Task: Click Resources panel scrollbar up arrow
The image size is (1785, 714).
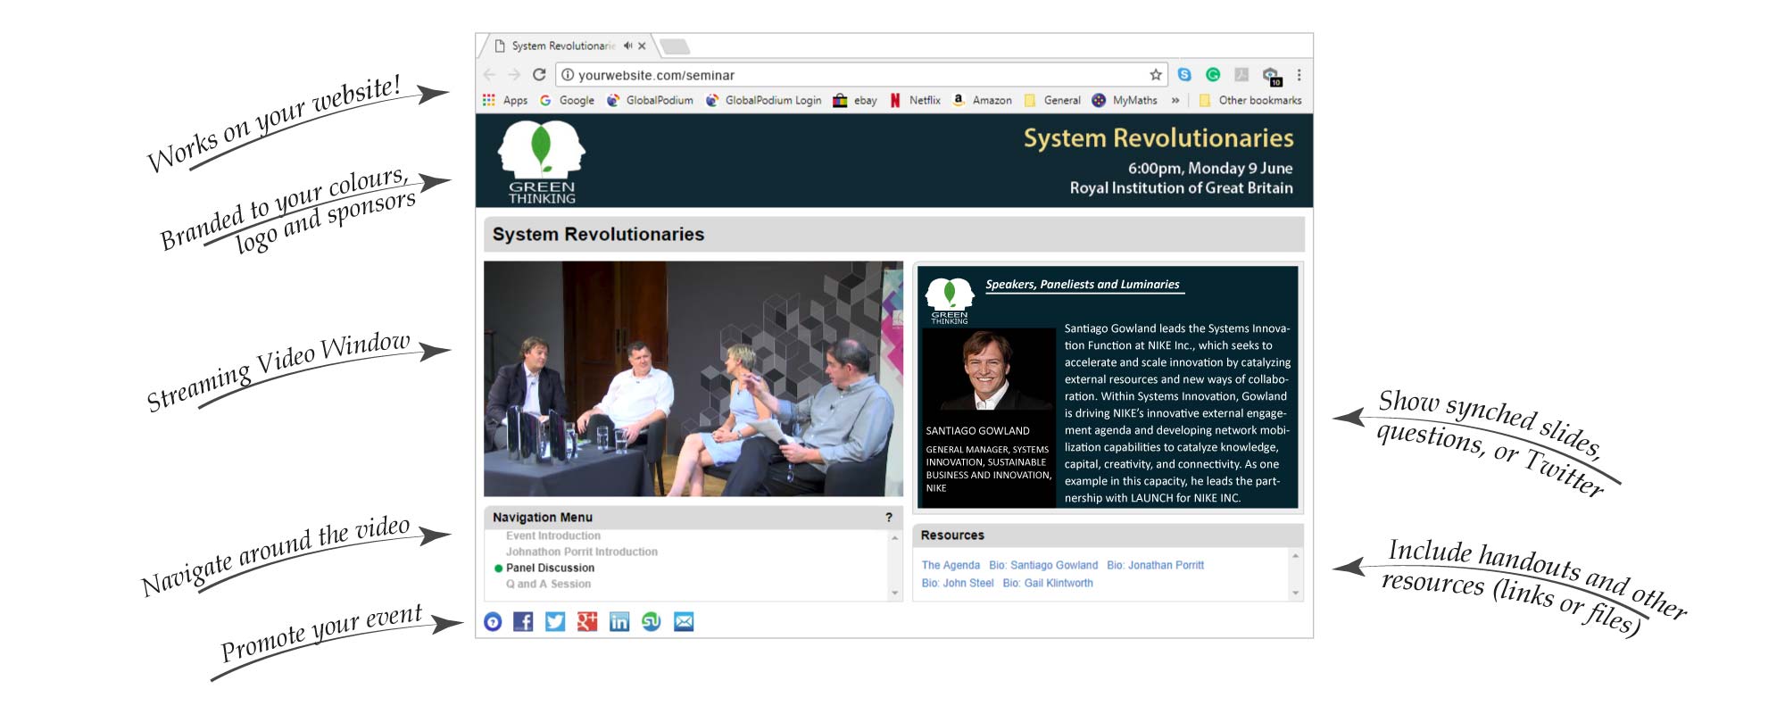Action: (x=1295, y=555)
